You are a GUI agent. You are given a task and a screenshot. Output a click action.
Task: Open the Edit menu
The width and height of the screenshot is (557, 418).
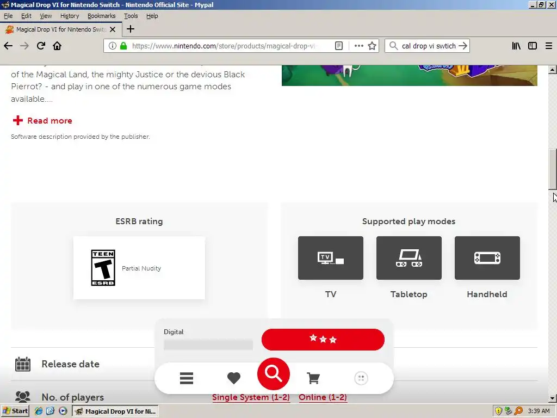pos(26,16)
